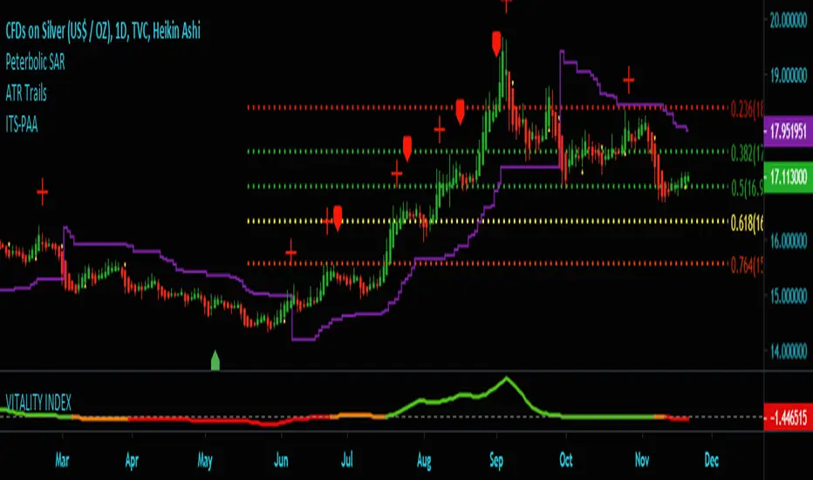This screenshot has width=813, height=480.
Task: Select the 0.764 Fibonacci level label
Action: [x=747, y=265]
